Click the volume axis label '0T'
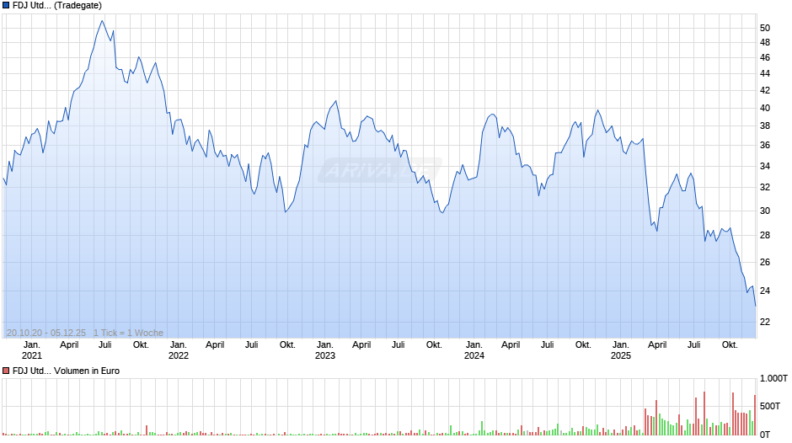 [765, 435]
